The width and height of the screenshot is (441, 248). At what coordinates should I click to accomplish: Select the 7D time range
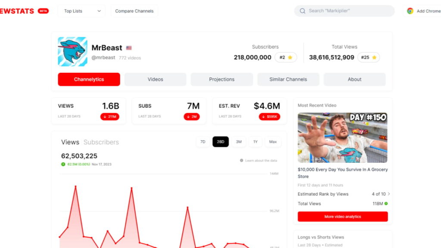(203, 142)
